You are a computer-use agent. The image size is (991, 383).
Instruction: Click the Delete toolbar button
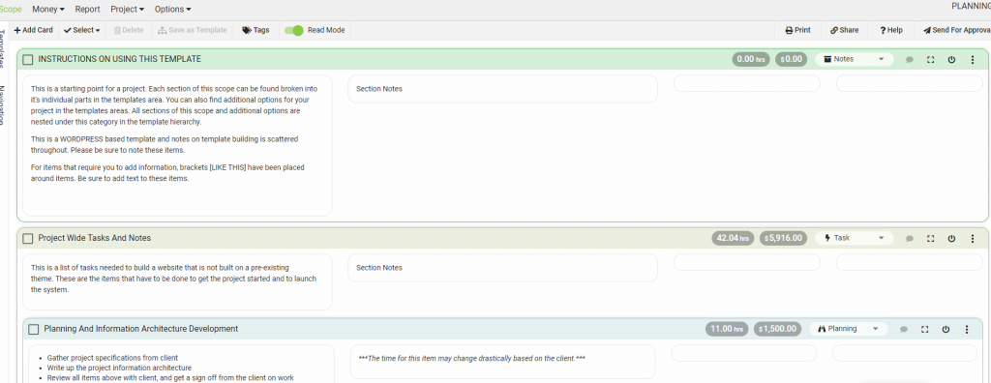(129, 30)
